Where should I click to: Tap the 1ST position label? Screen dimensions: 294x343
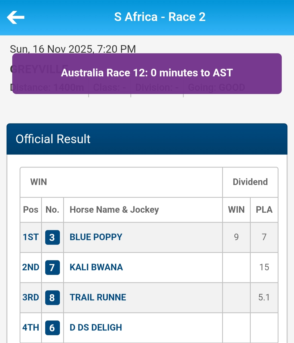[31, 237]
